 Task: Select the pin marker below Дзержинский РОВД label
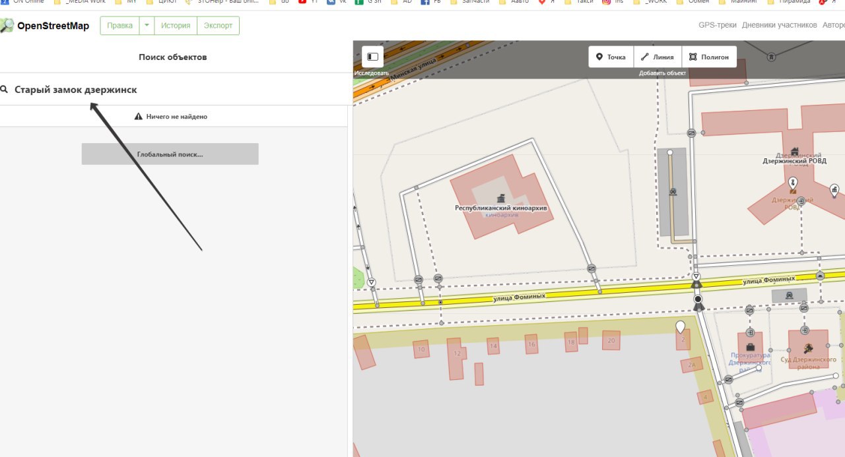click(793, 182)
